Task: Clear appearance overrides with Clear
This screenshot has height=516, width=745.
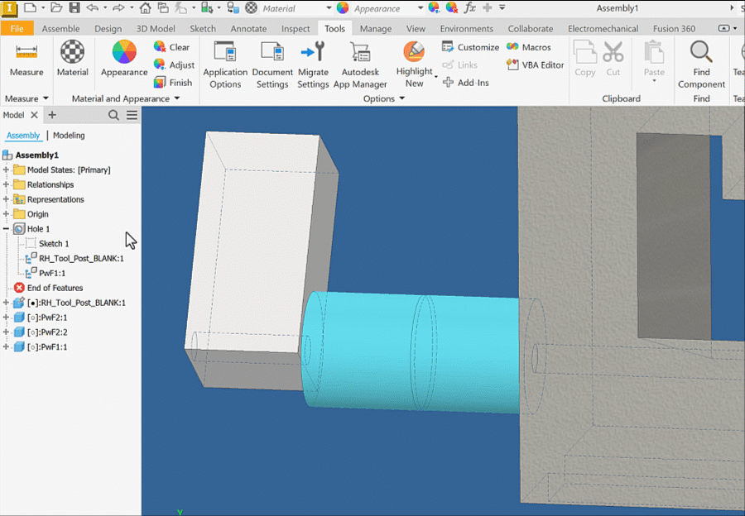Action: 172,47
